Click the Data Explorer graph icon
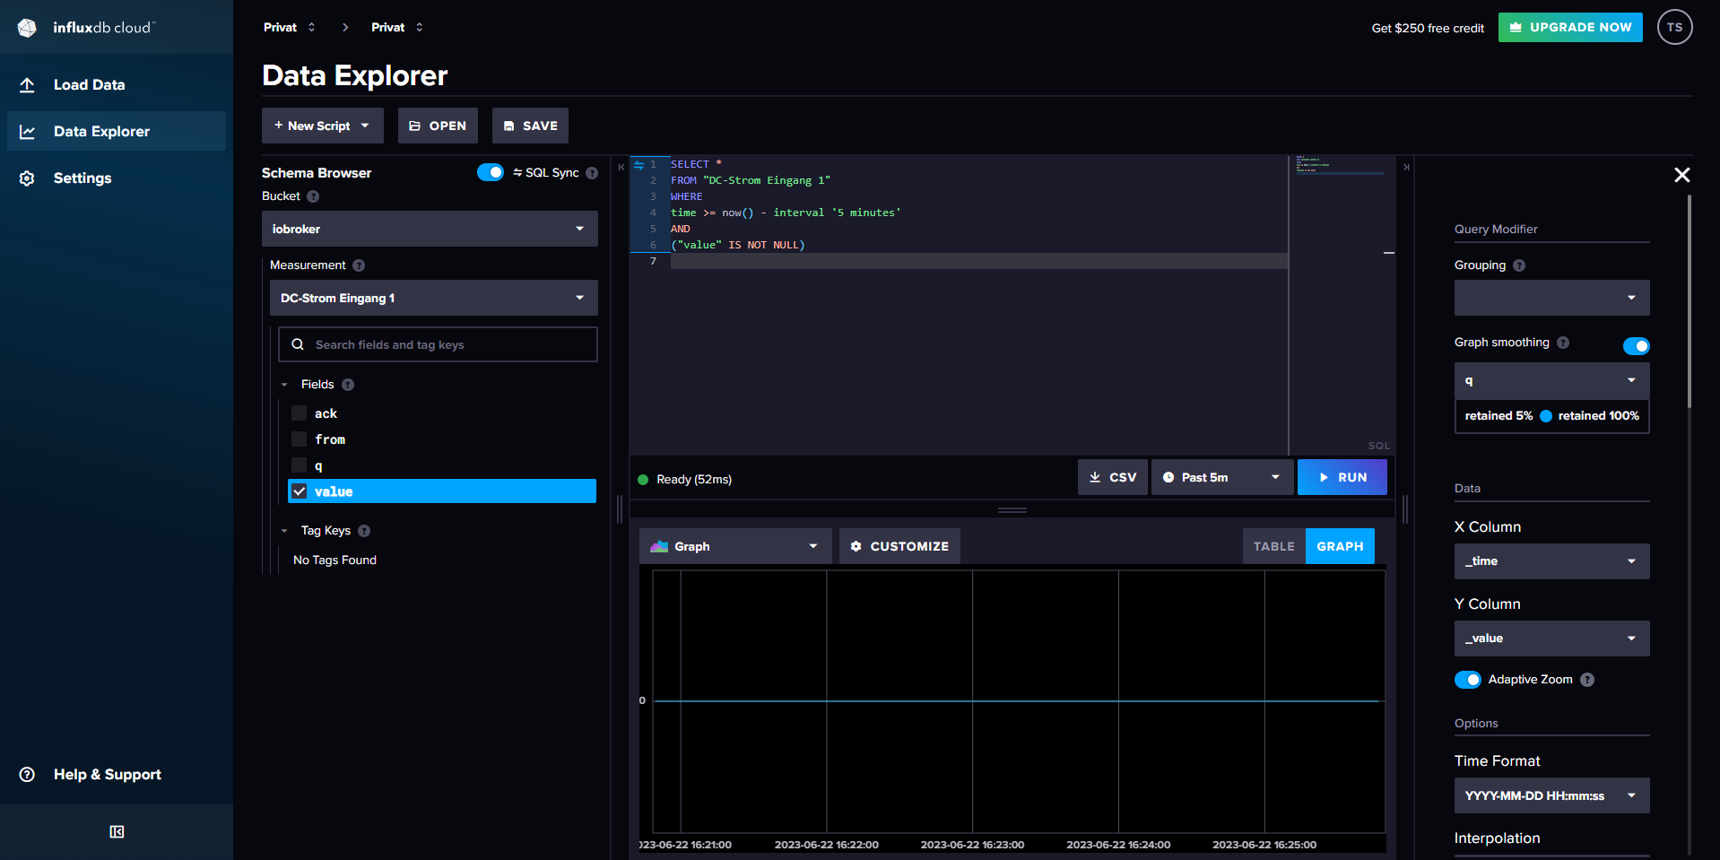The image size is (1720, 860). 27,132
